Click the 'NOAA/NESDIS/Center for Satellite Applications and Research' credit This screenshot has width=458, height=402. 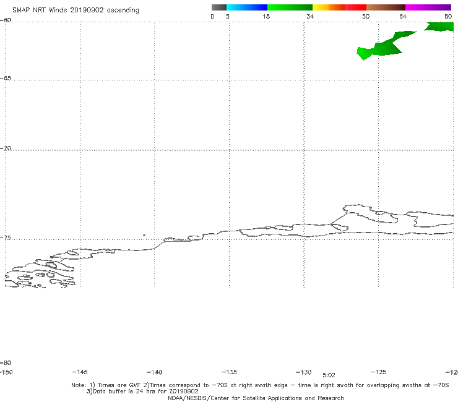point(256,398)
